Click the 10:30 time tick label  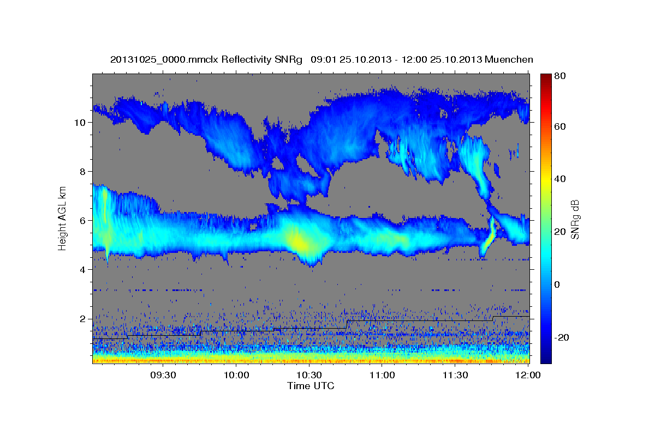point(309,375)
